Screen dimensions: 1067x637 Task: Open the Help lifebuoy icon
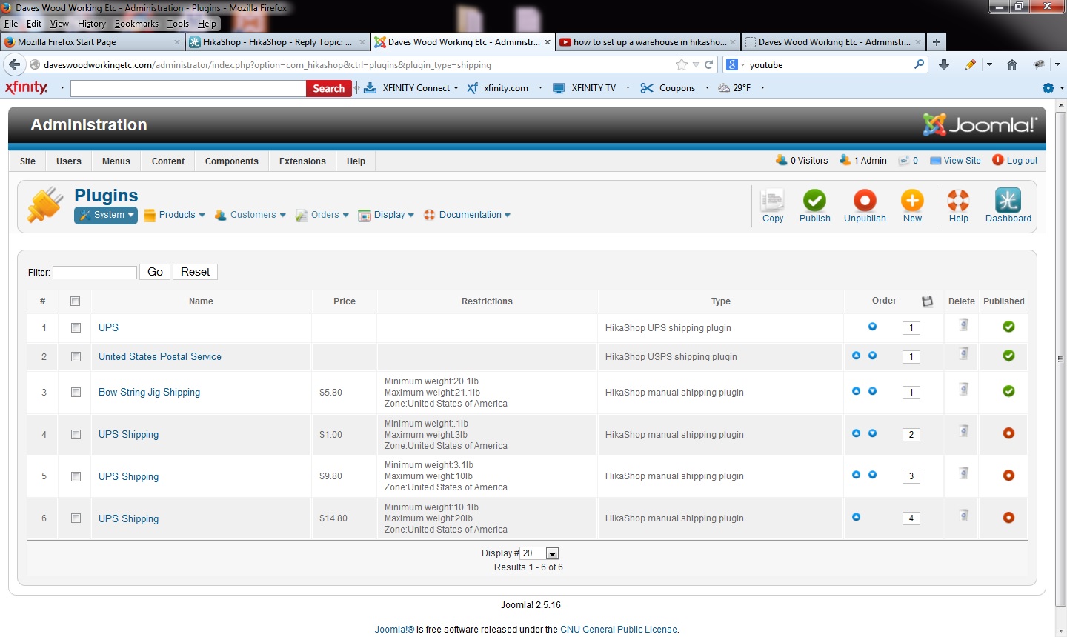pyautogui.click(x=958, y=200)
